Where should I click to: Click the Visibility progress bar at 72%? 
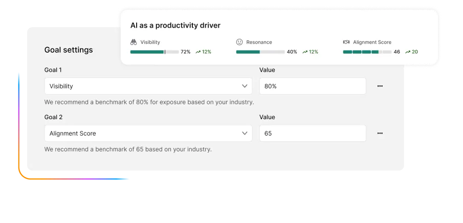[155, 52]
